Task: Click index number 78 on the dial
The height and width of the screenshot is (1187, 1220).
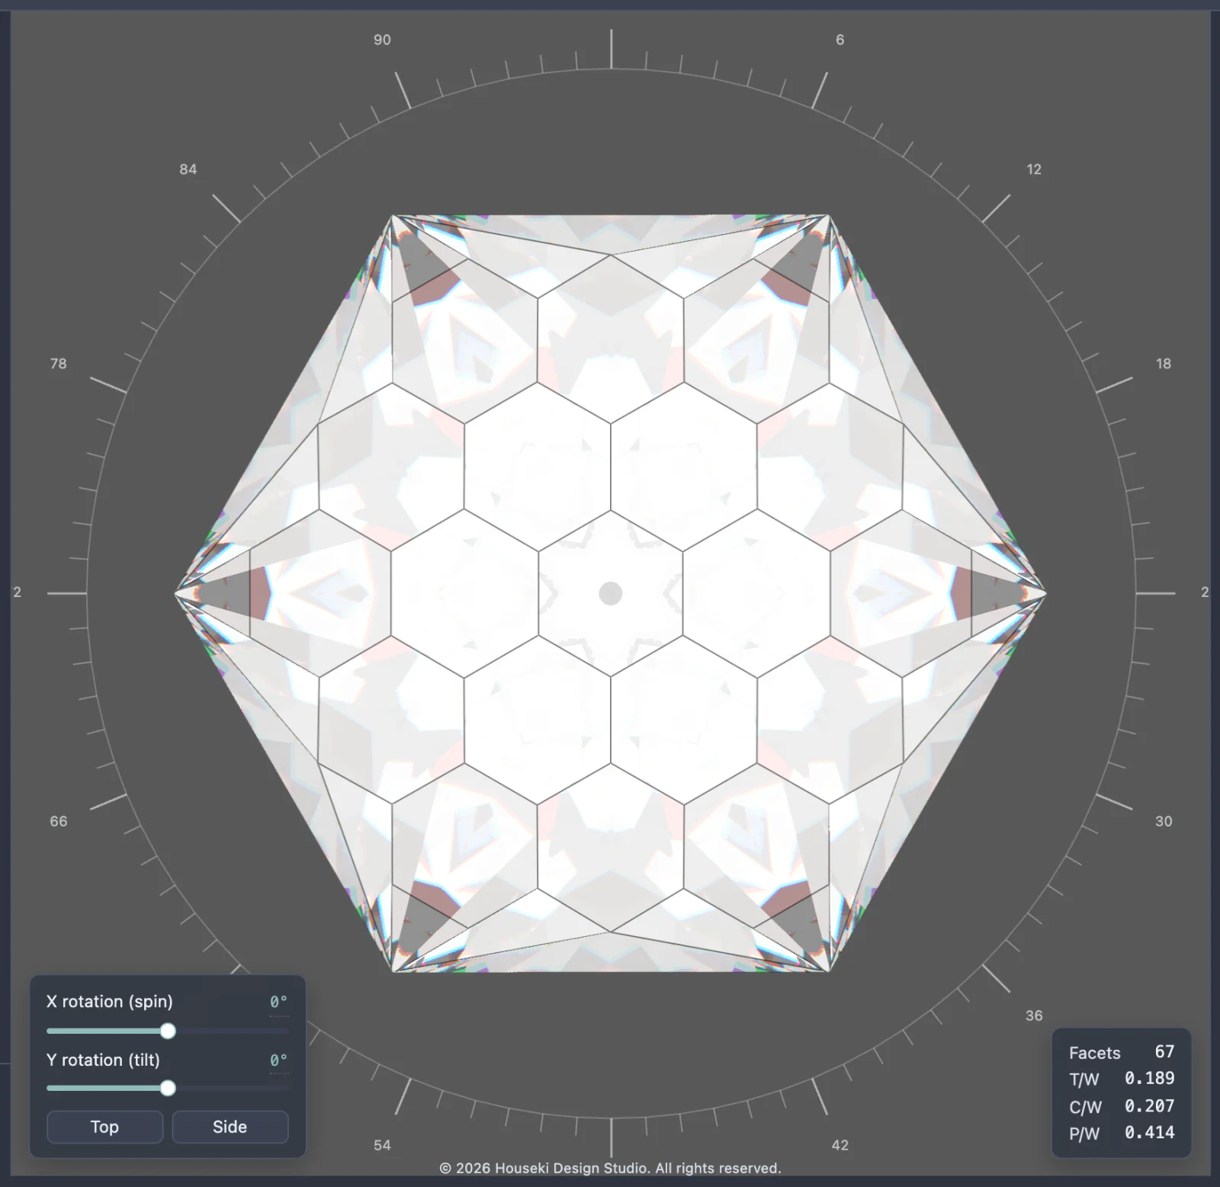Action: [x=59, y=364]
